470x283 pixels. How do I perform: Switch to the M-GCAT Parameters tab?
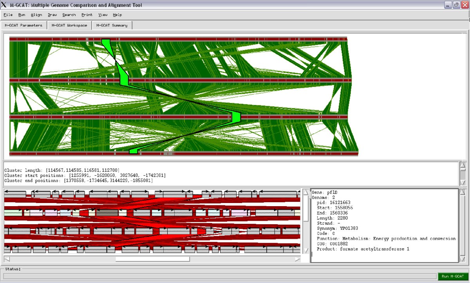(x=23, y=25)
